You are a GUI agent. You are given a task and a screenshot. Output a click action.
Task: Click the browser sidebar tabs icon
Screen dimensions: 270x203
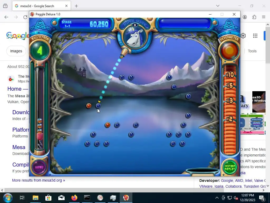click(5, 6)
